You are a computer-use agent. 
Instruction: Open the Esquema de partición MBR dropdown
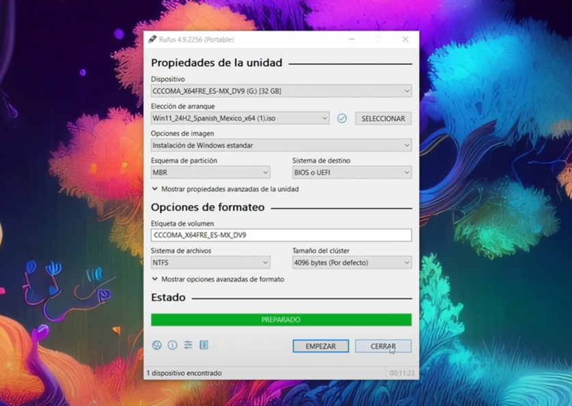tap(210, 172)
